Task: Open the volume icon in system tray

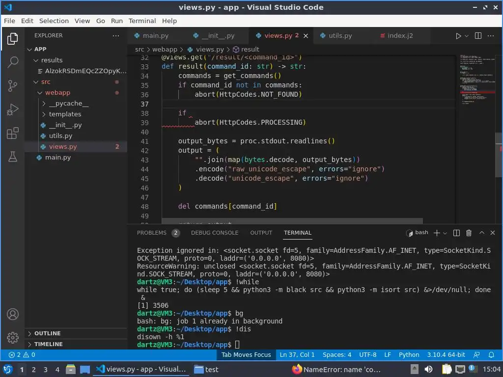Action: [x=428, y=369]
